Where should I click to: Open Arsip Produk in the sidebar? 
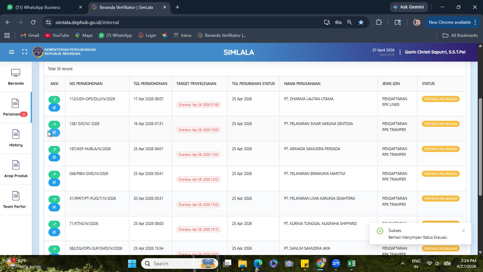coord(16,169)
